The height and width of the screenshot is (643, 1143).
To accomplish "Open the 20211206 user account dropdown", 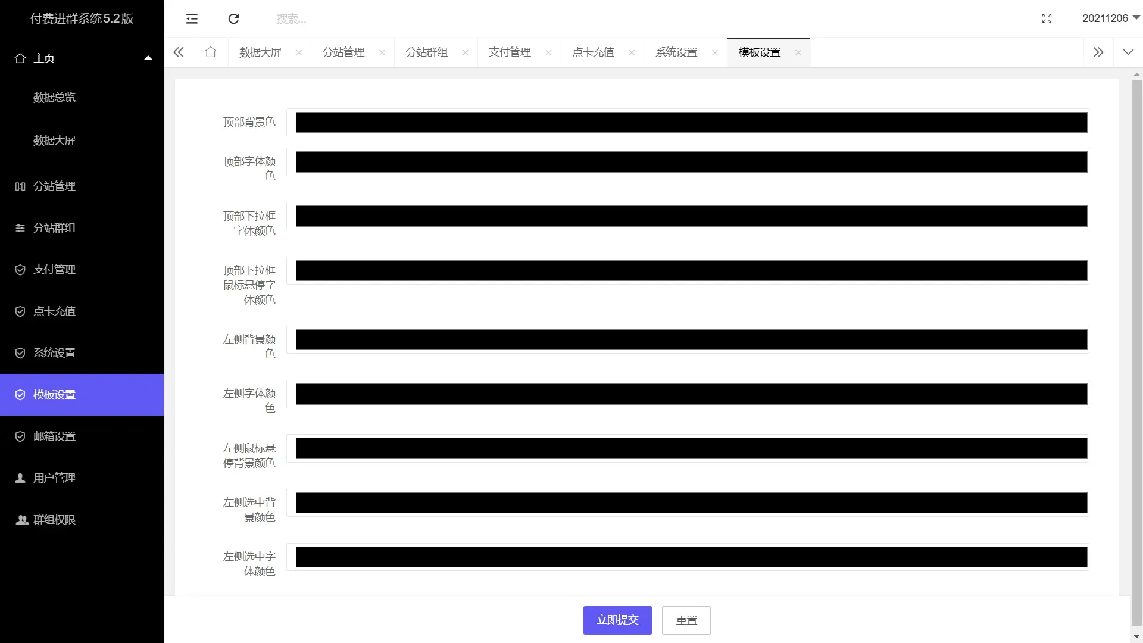I will click(1110, 18).
